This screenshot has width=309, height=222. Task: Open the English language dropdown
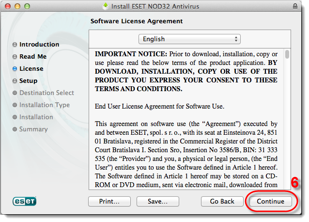pyautogui.click(x=189, y=39)
